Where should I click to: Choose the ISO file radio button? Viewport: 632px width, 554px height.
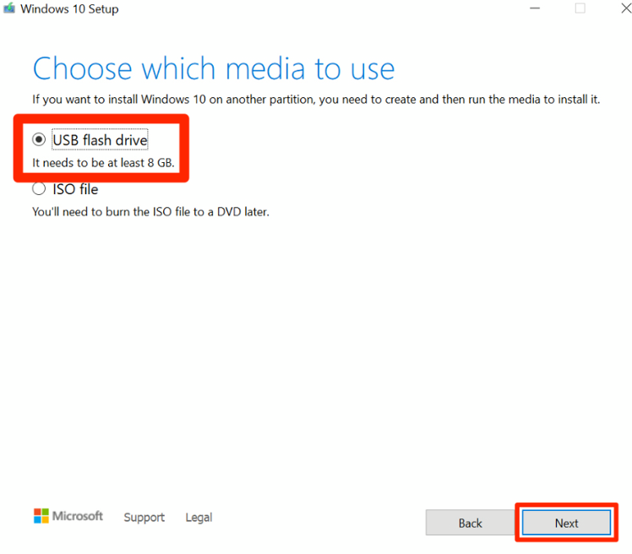(39, 189)
